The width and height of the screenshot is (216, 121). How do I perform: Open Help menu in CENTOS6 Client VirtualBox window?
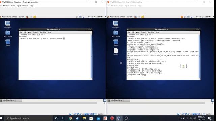(x=32, y=6)
